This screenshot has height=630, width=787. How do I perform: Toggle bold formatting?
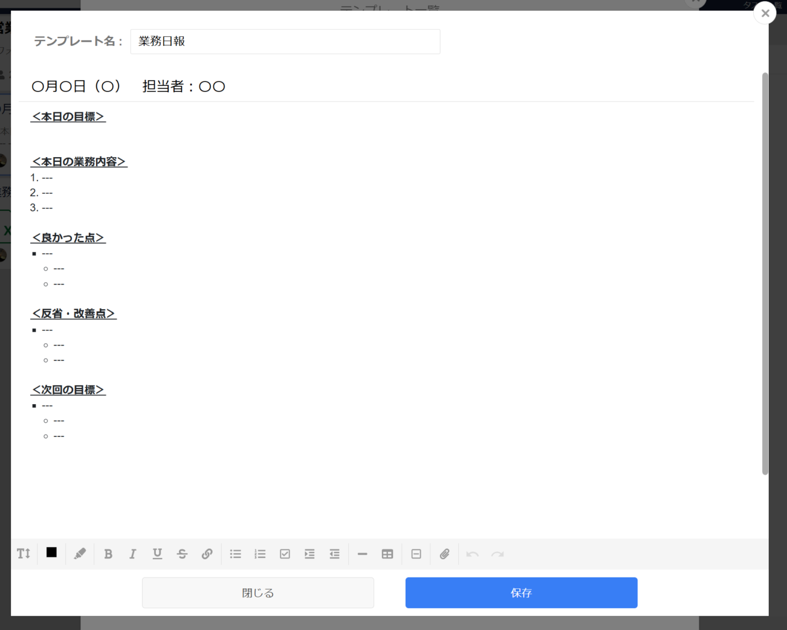point(108,554)
